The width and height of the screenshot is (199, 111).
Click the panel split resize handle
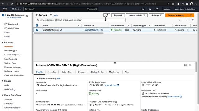115,63
